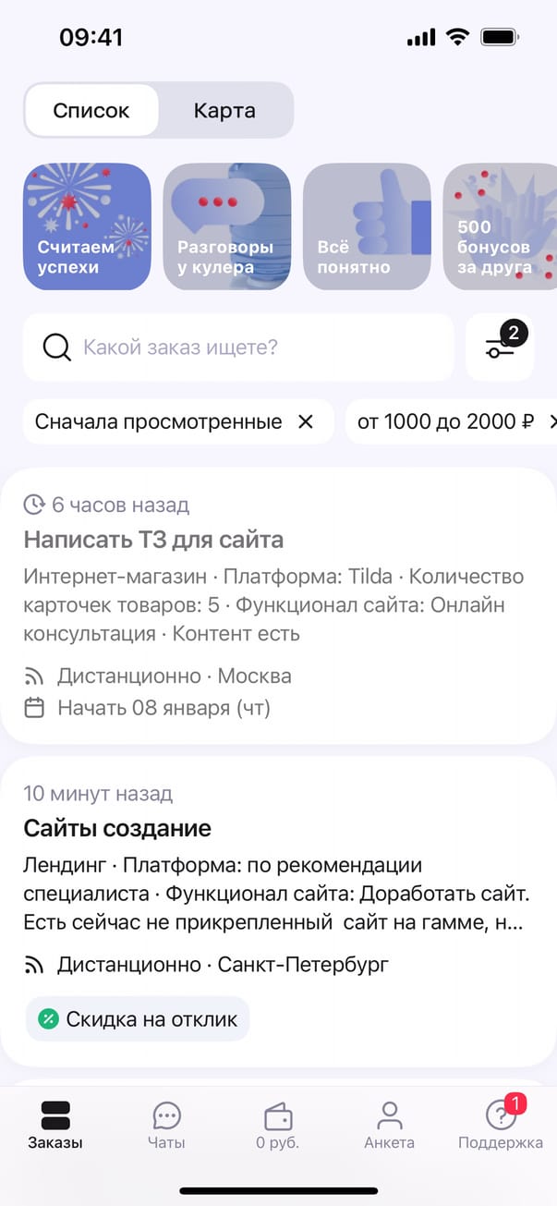Open the Поддержка help icon

(501, 1116)
